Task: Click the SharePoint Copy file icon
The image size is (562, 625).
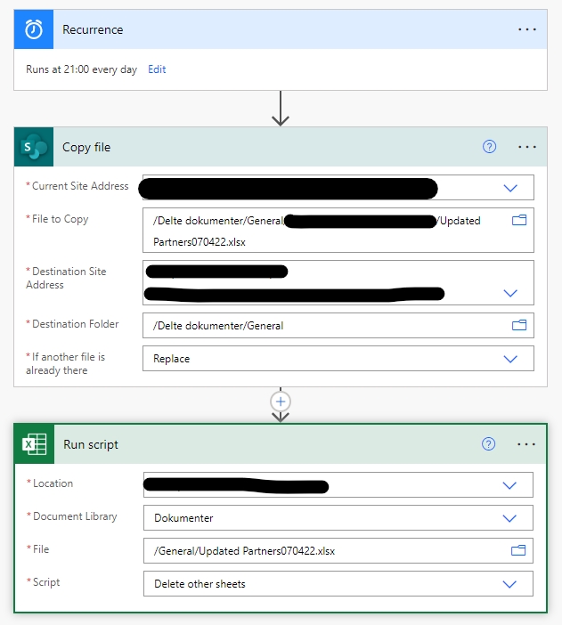Action: [34, 147]
